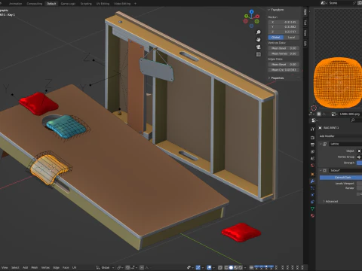362x271 pixels.
Task: Toggle X-ray view icon
Action: coord(220,267)
